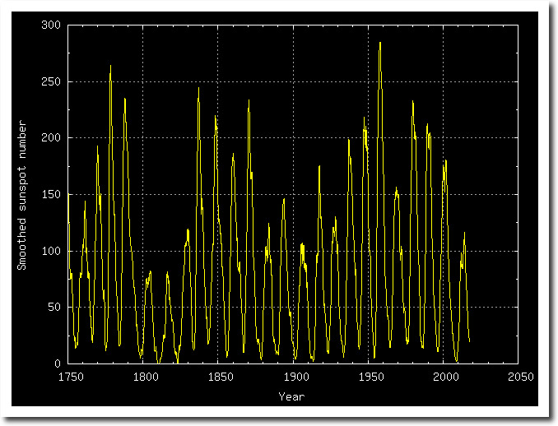Click the y-axis label 100

click(51, 251)
